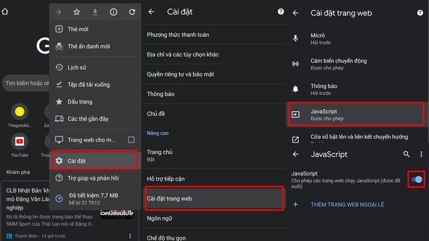429x241 pixels.
Task: Tap Cảm biến chuyển động sensor icon
Action: (295, 64)
